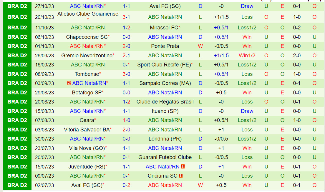Open Chapecoense SC team link
Screen dimensions: 325x192
pyautogui.click(x=87, y=37)
